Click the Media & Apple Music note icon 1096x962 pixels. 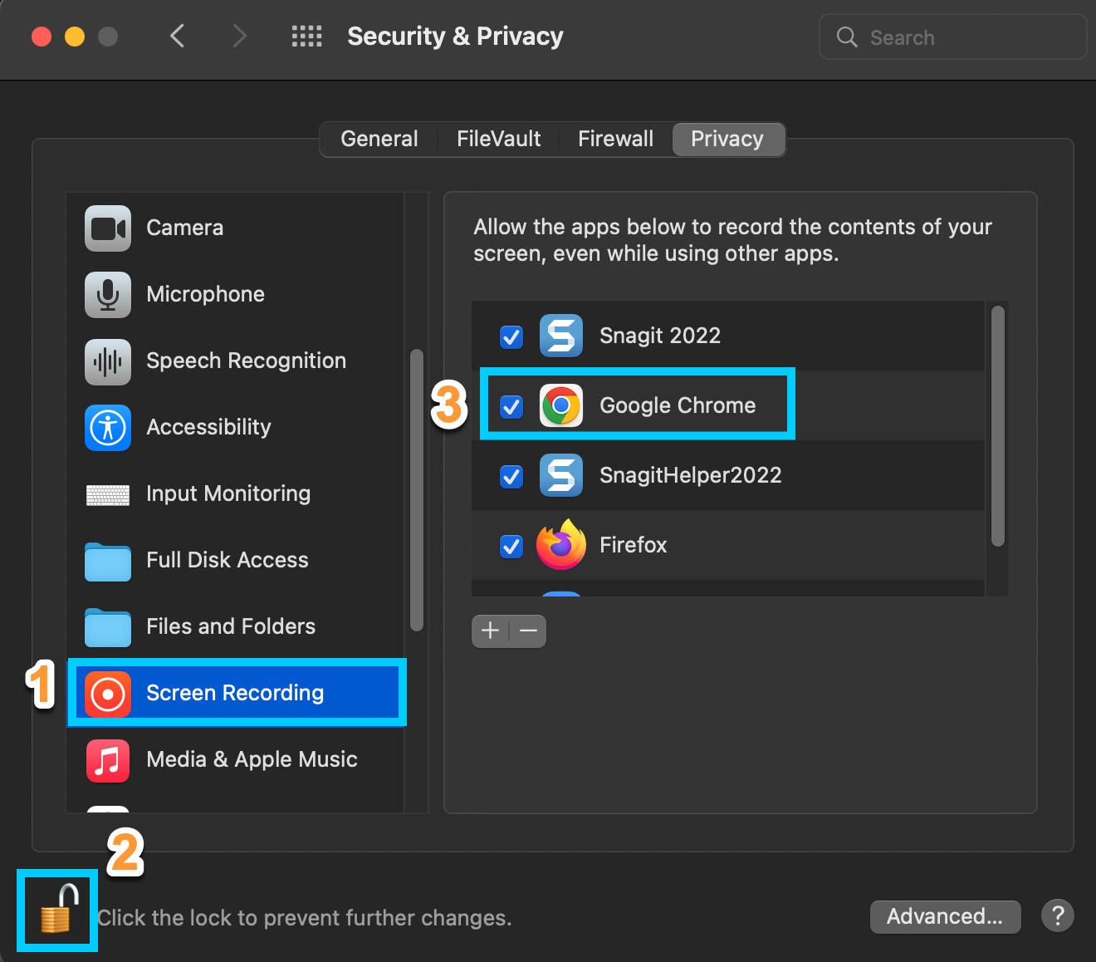point(108,760)
